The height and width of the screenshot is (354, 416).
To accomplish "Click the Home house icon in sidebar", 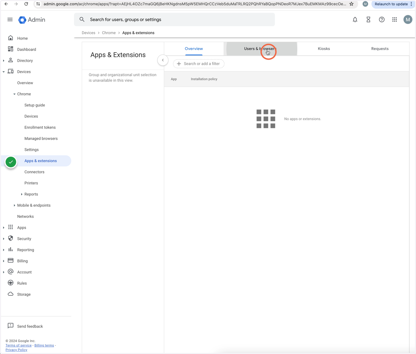I will point(11,38).
